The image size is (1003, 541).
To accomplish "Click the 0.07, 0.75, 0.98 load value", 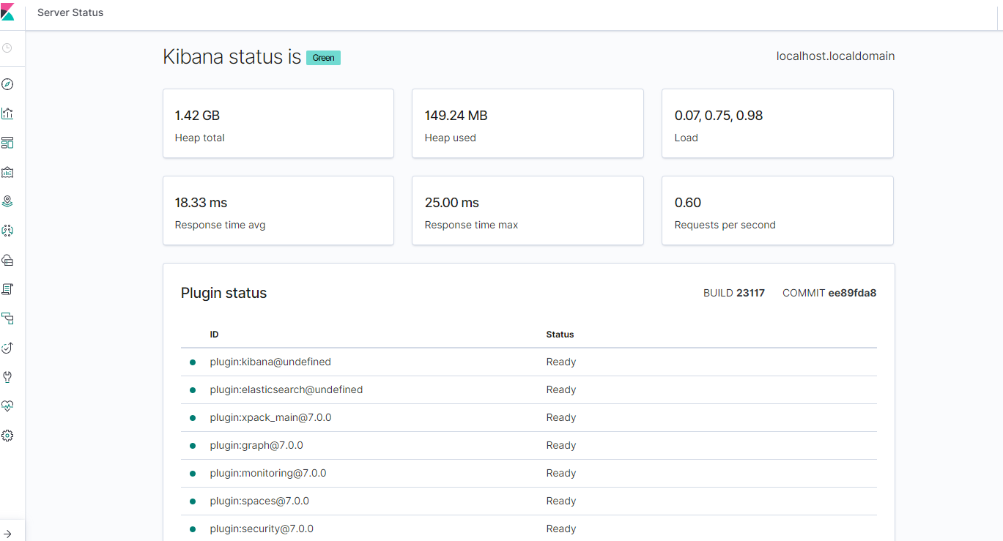I will click(718, 116).
